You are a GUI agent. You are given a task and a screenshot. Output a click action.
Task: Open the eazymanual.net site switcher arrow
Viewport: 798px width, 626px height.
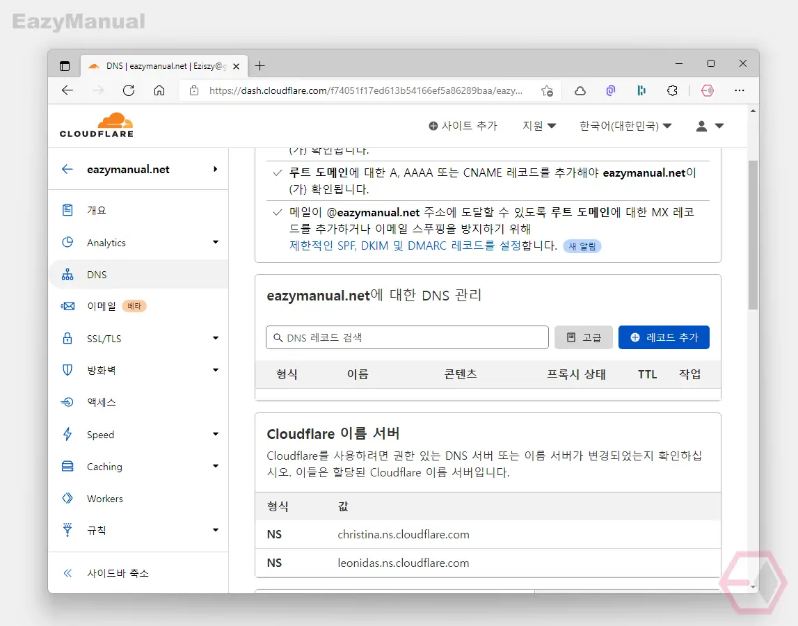point(216,169)
